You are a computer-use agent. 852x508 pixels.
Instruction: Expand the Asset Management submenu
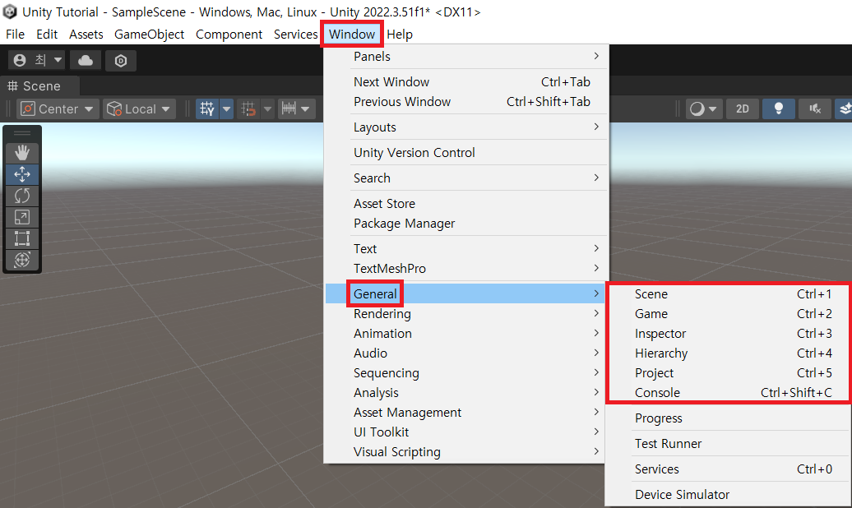point(465,413)
